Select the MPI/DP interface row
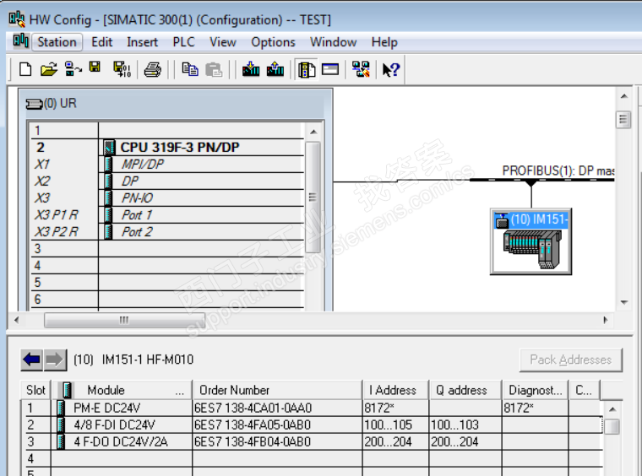642x476 pixels. coord(168,165)
